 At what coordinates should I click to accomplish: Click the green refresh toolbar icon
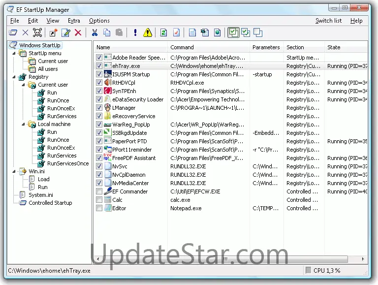tap(163, 33)
